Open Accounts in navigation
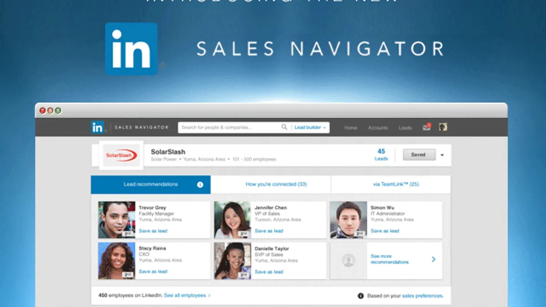Viewport: 546px width, 307px height. click(378, 128)
